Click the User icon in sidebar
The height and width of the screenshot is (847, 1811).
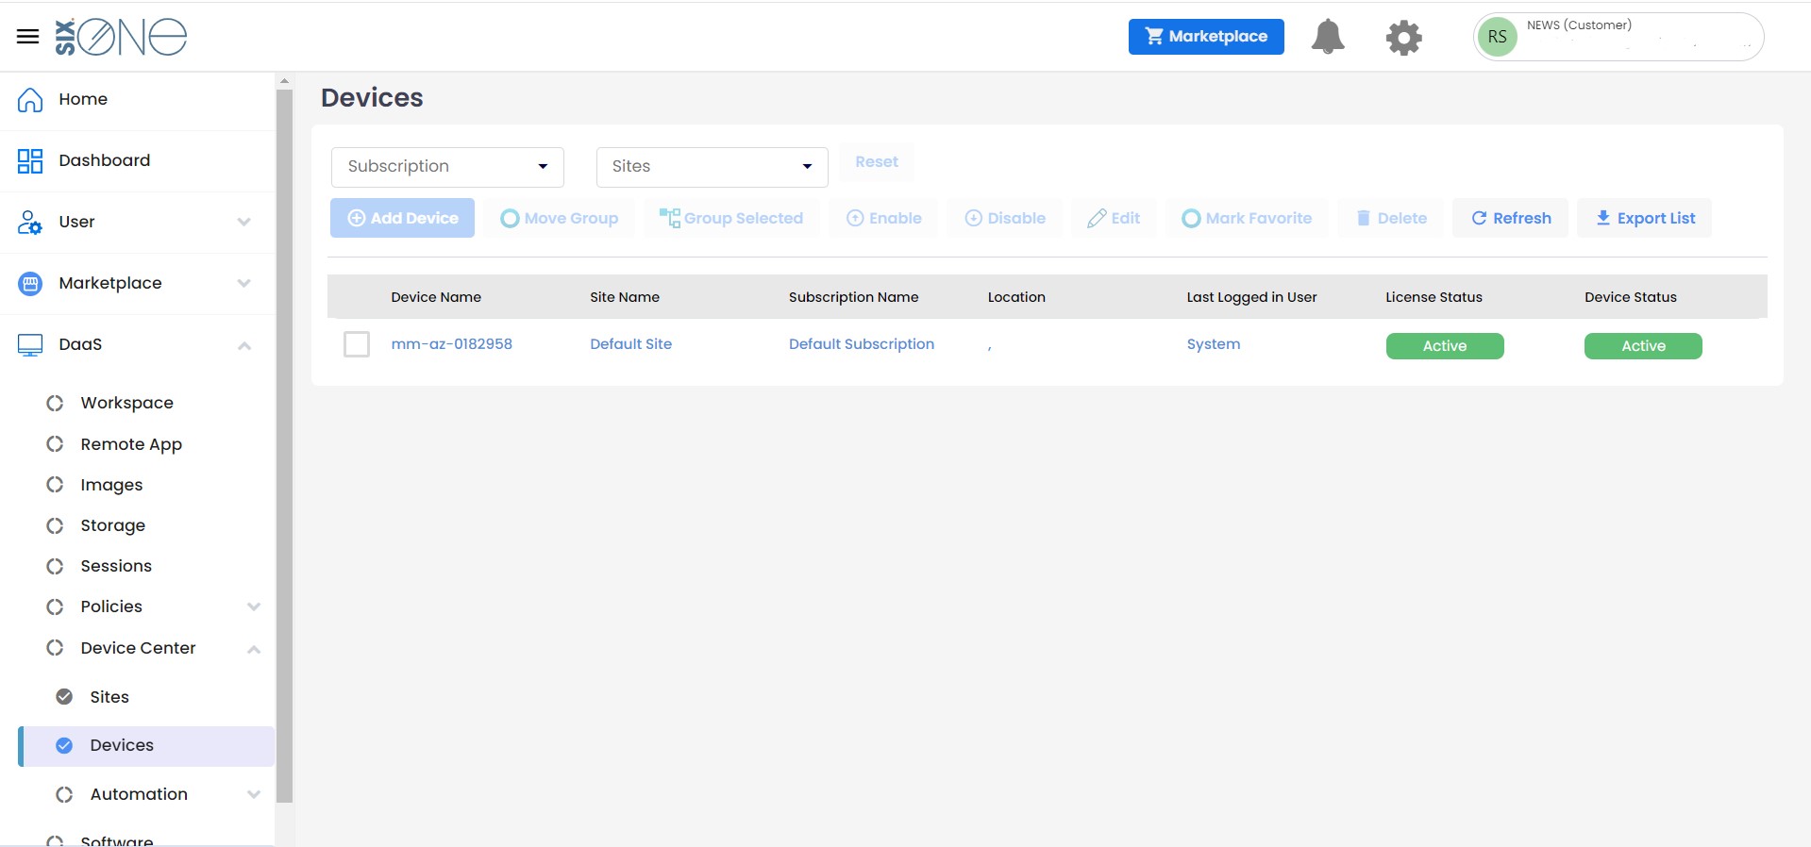click(x=30, y=222)
